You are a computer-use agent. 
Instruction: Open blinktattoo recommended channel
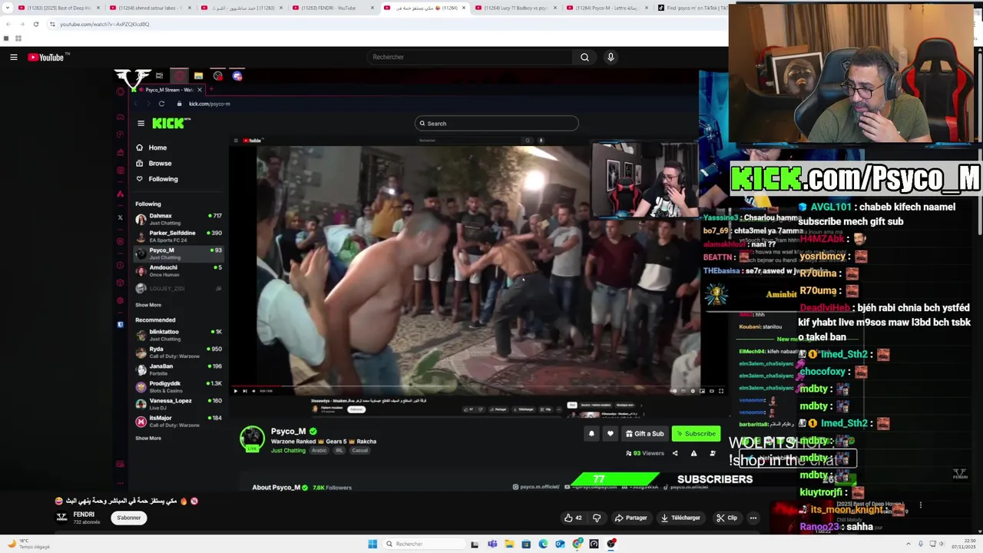179,335
